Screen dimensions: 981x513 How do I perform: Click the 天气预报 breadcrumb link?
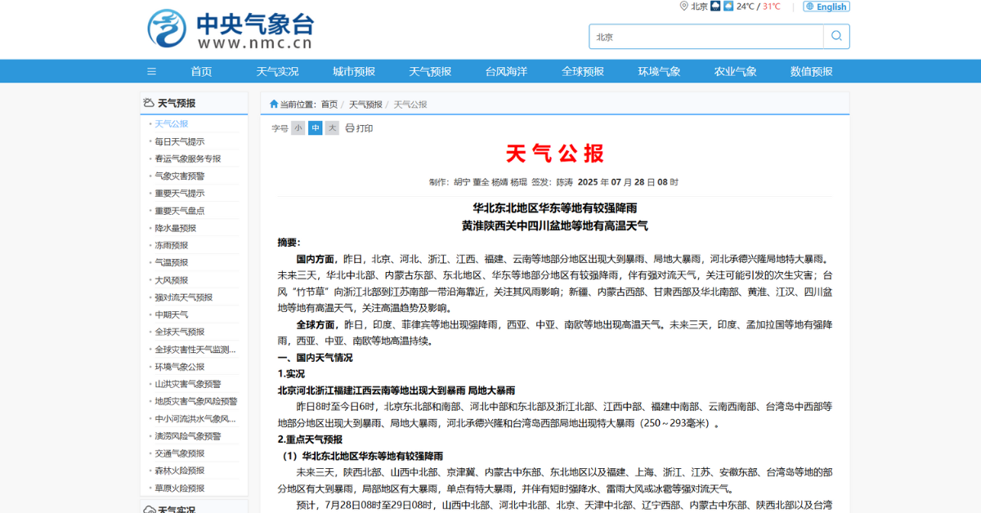pos(365,105)
